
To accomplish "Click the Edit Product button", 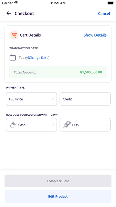I will (x=58, y=196).
